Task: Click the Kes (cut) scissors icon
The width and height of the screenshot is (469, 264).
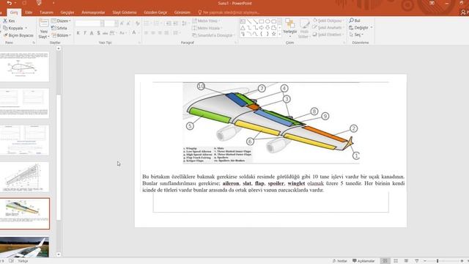Action: 5,21
